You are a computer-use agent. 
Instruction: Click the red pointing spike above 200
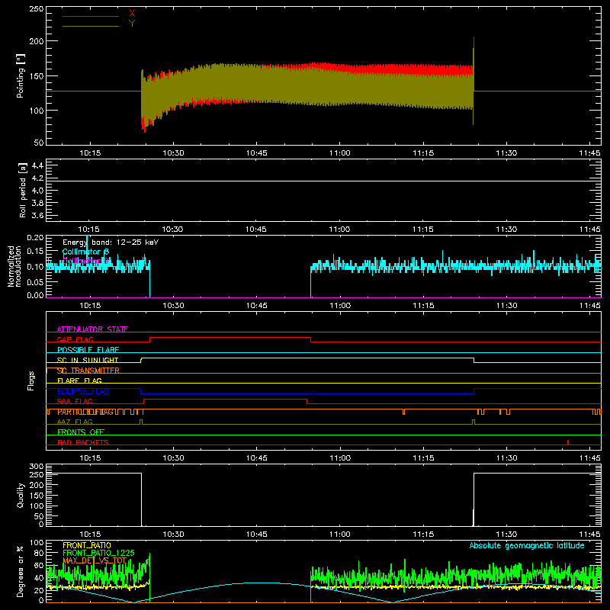pyautogui.click(x=474, y=42)
